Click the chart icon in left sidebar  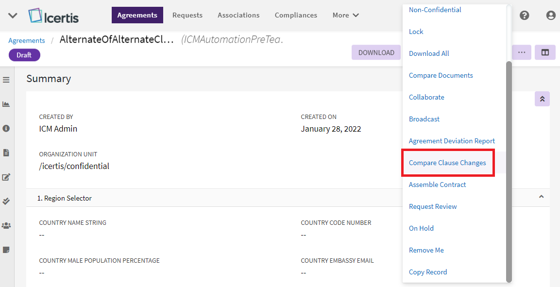(x=6, y=104)
